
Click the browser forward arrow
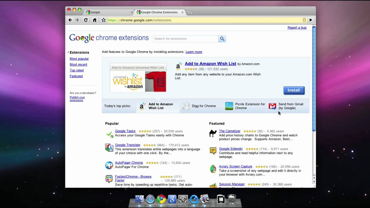pos(77,20)
